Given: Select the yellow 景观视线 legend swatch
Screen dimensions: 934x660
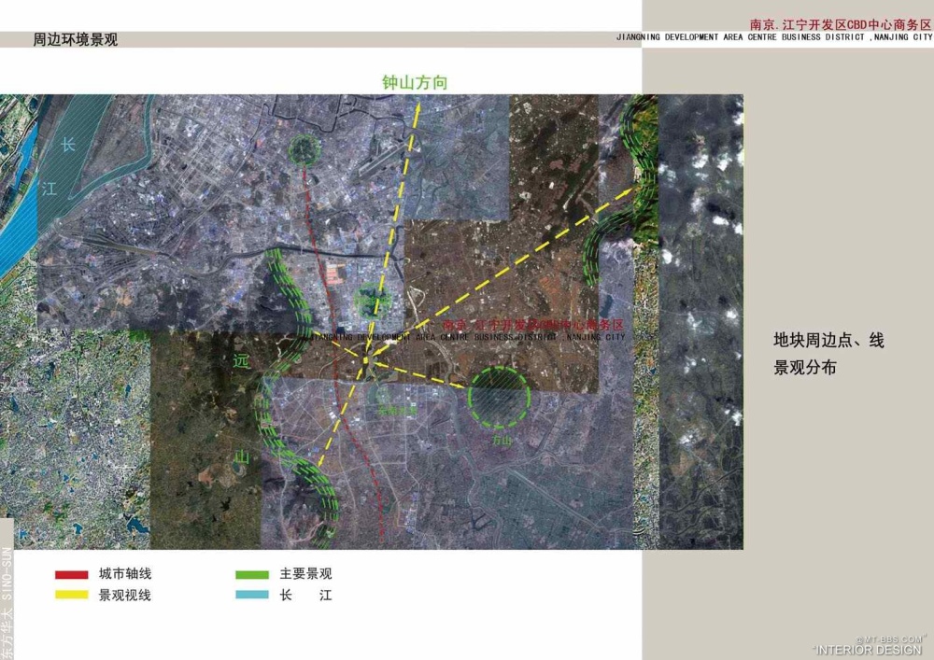Looking at the screenshot, I should click(x=73, y=595).
